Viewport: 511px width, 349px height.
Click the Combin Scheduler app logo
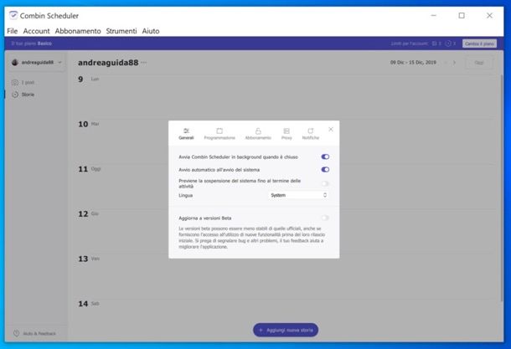click(x=13, y=15)
